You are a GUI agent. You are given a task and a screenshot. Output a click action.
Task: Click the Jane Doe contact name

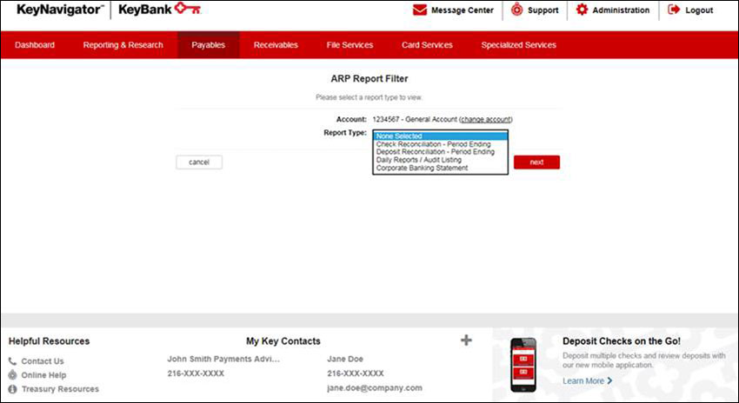point(345,359)
